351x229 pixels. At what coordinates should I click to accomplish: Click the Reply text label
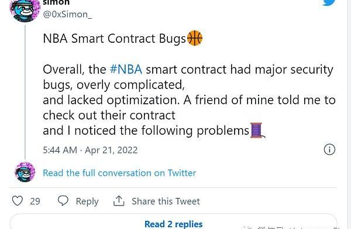[87, 201]
